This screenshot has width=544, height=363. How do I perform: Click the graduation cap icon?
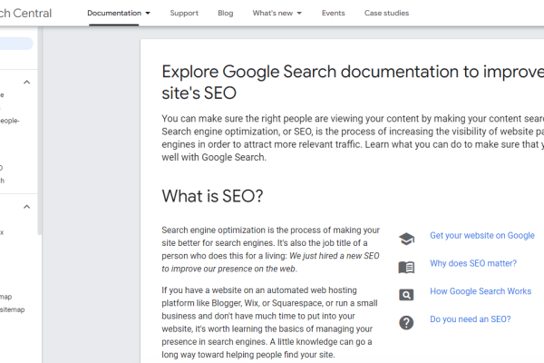point(406,239)
